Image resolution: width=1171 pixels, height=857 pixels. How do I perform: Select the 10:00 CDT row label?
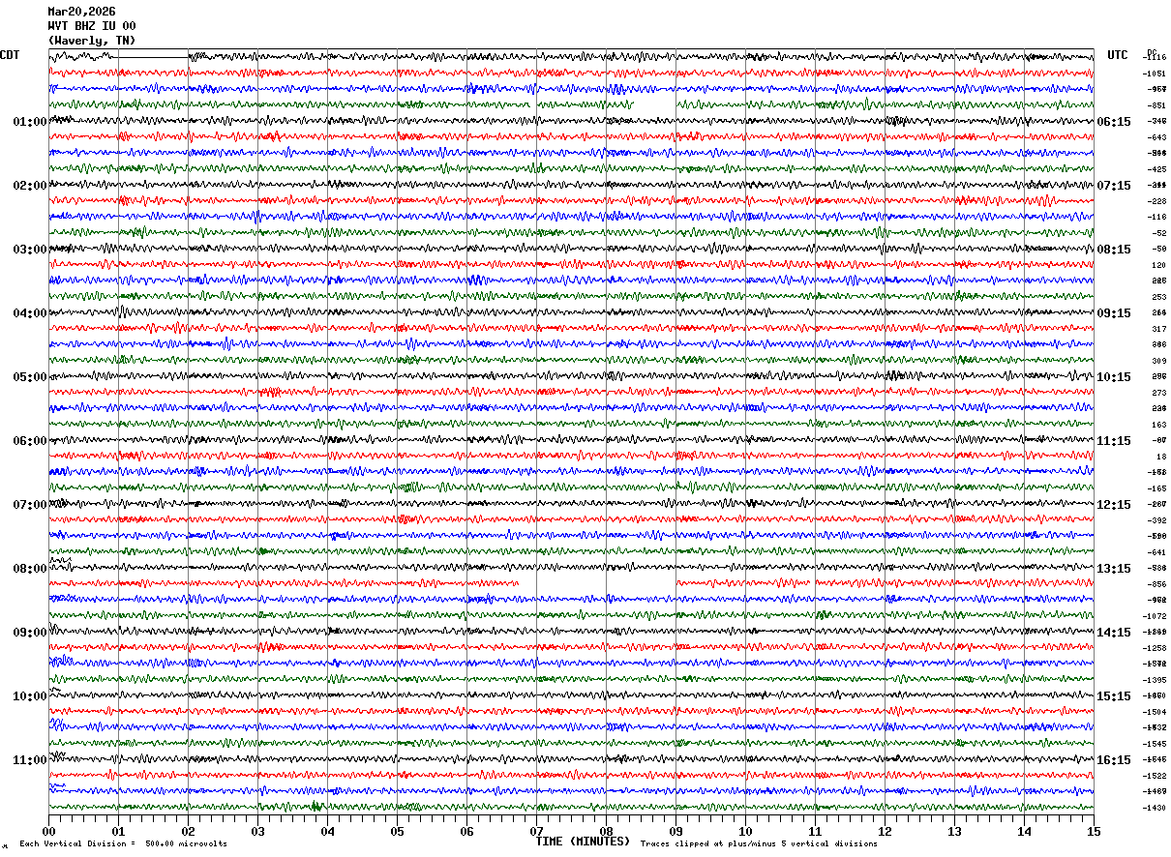point(30,696)
